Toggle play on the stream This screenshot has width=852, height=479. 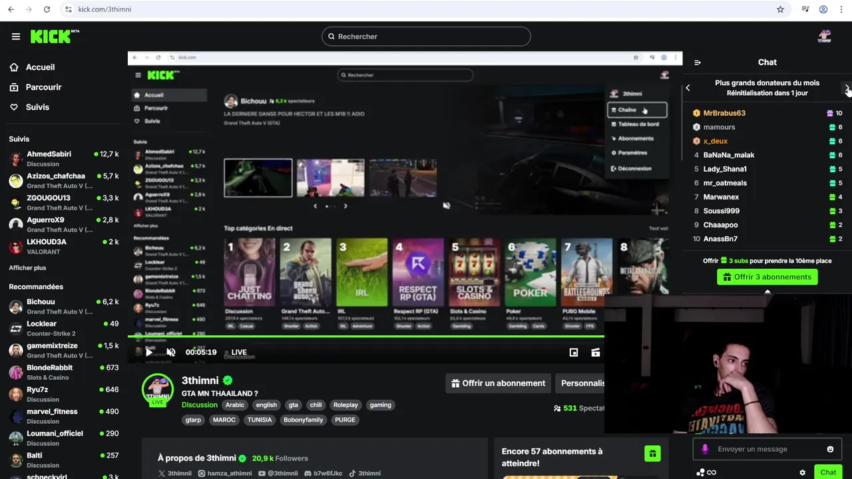point(148,353)
